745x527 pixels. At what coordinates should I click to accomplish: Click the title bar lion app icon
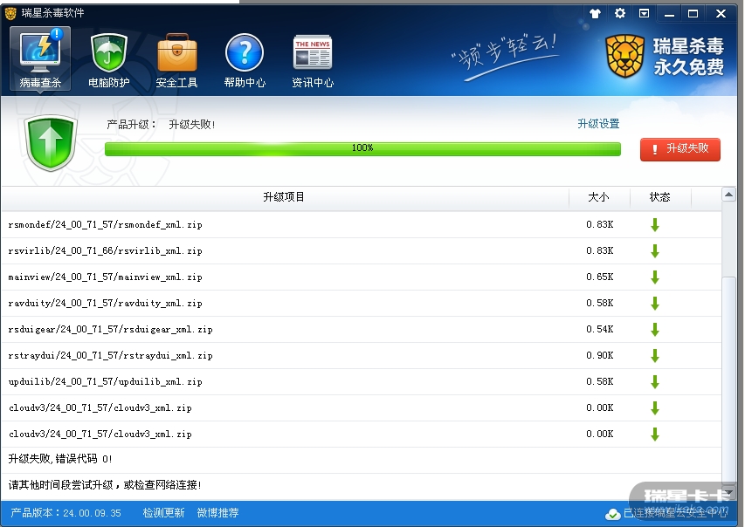(x=10, y=13)
